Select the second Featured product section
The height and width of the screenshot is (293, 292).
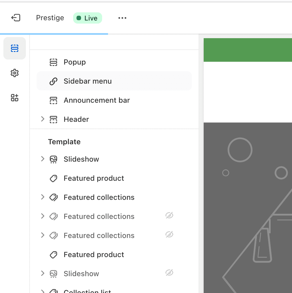click(114, 255)
